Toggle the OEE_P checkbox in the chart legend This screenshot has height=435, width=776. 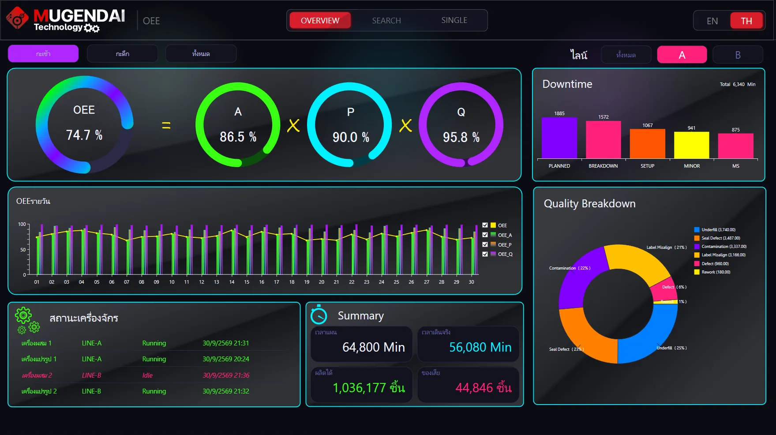pos(485,244)
